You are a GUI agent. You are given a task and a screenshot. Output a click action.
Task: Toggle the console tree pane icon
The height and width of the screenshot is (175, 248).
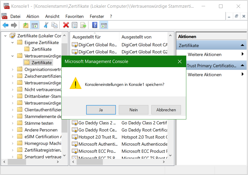click(x=35, y=25)
